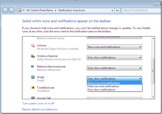Image resolution: width=162 pixels, height=114 pixels.
Task: Click Notification Area Icons breadcrumb
Action: 72,10
